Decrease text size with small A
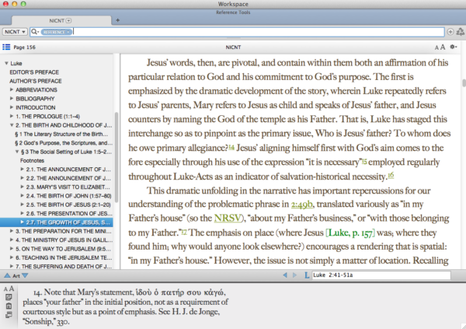The width and height of the screenshot is (466, 329). click(x=436, y=47)
